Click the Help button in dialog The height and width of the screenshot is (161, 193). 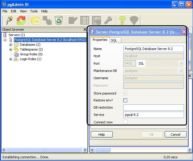click(102, 135)
